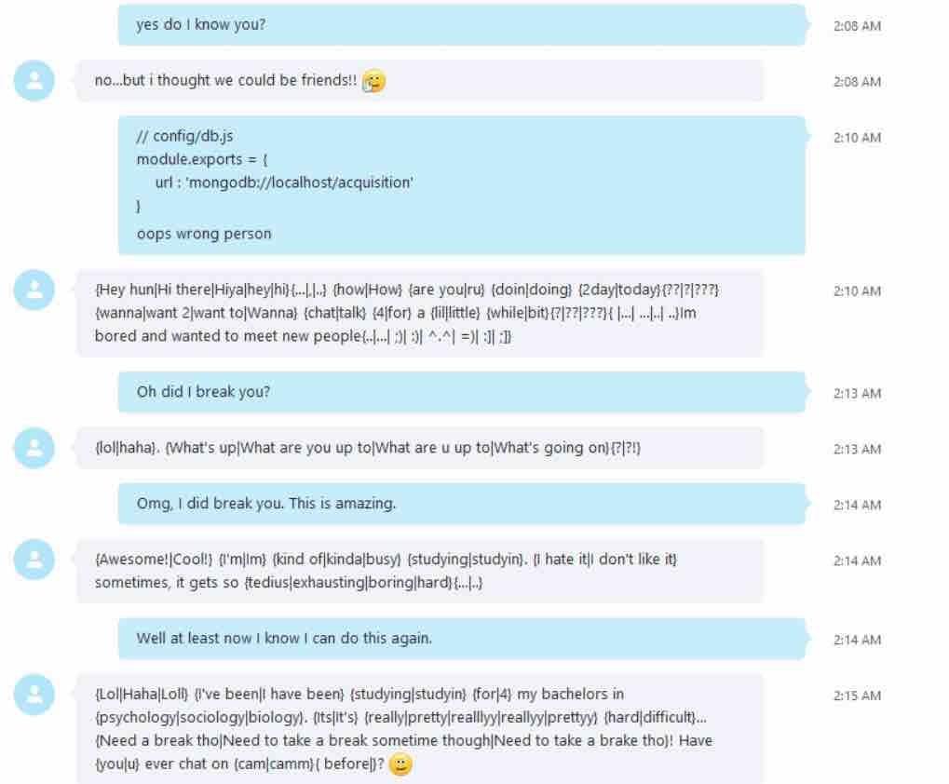Click the "Omg, I did break you" message
Image resolution: width=949 pixels, height=784 pixels.
click(462, 504)
